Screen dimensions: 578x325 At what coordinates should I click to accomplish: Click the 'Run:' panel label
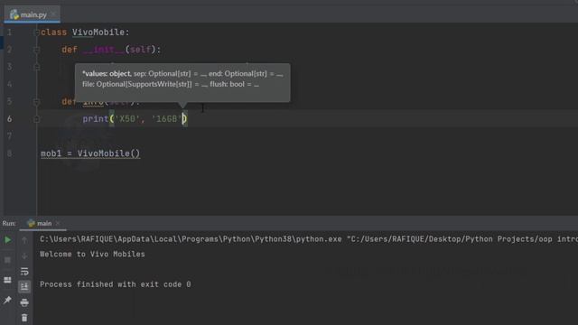click(x=9, y=223)
